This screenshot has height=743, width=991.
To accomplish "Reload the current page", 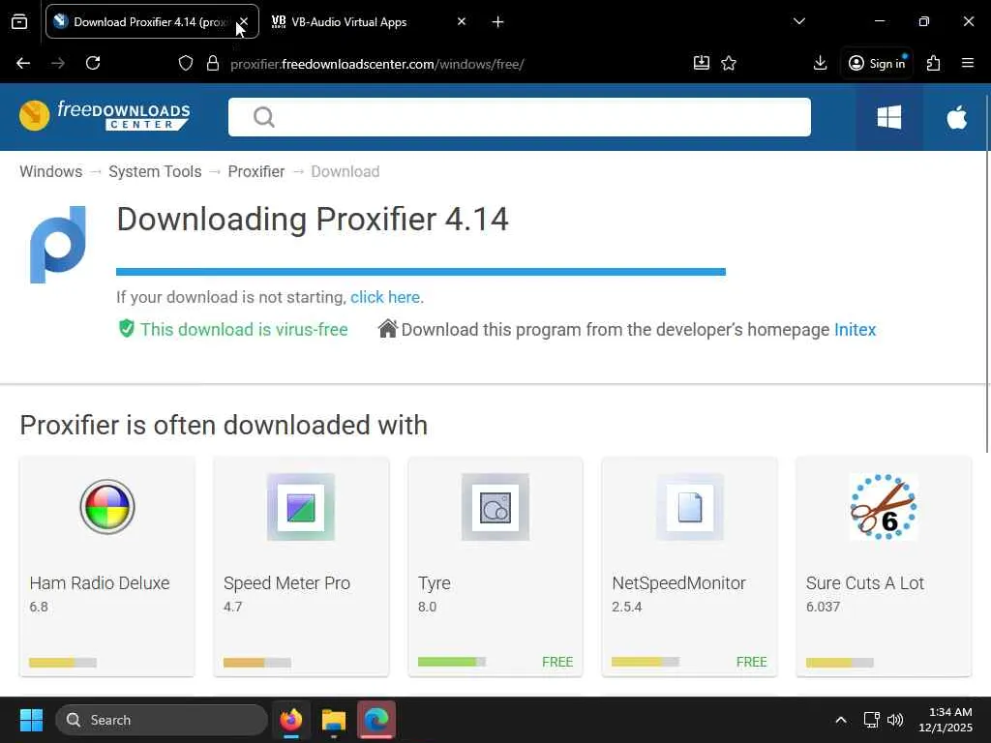I will (93, 63).
